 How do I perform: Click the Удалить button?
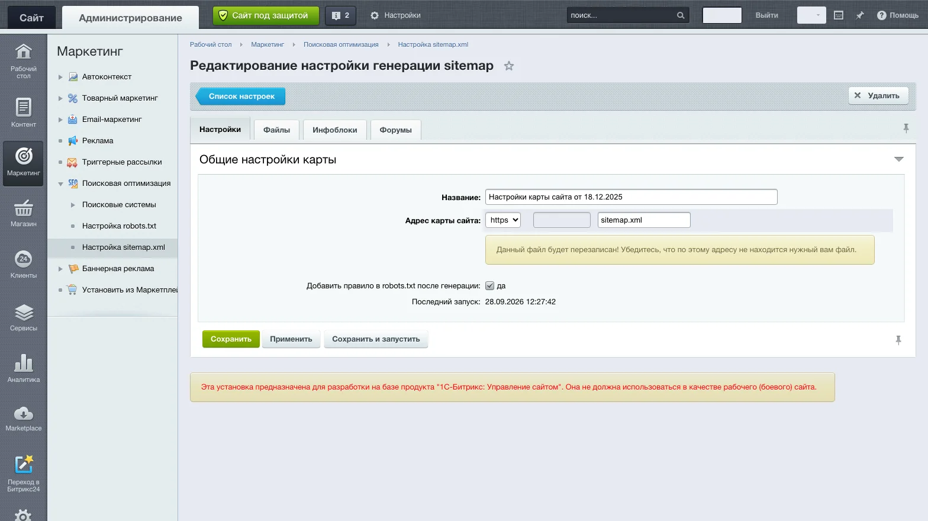coord(878,96)
